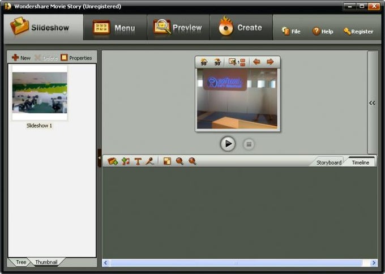Click the Register button

click(358, 32)
